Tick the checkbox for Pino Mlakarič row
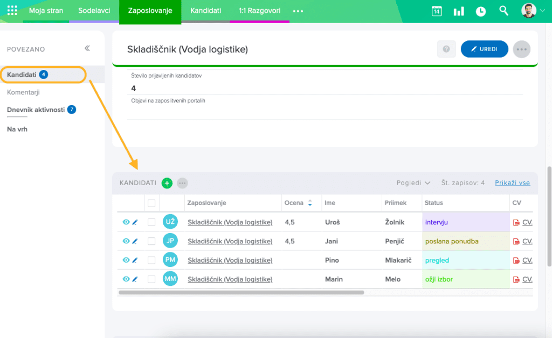Image resolution: width=552 pixels, height=338 pixels. click(x=151, y=260)
